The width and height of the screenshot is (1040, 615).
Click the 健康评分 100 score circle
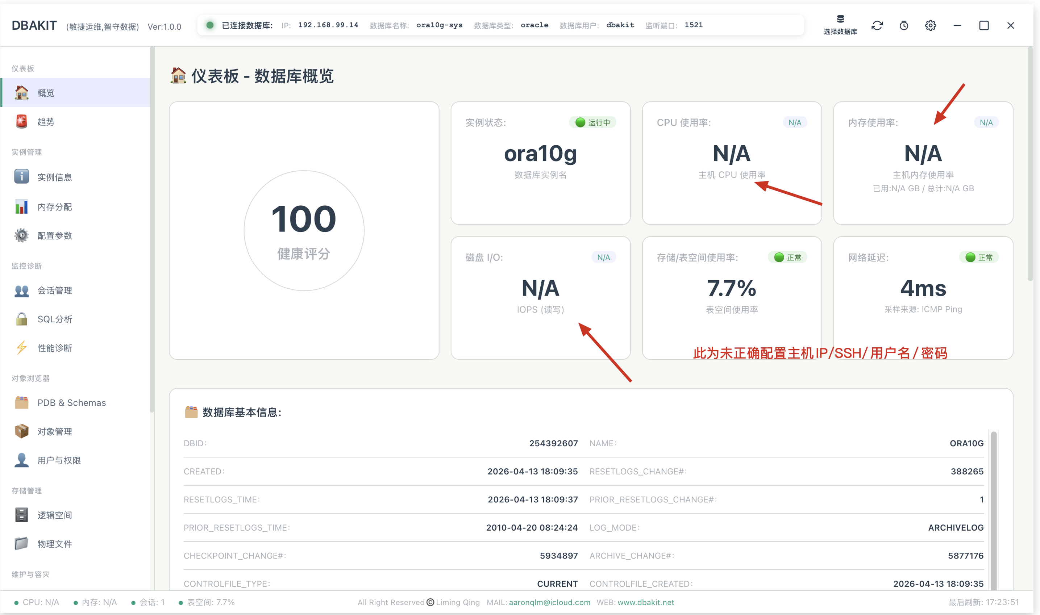tap(304, 230)
